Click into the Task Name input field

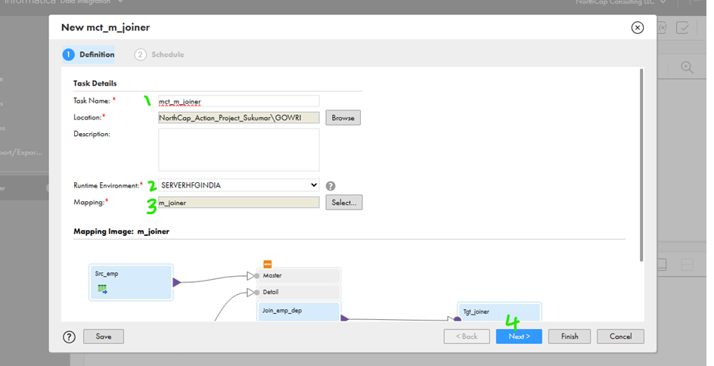(x=238, y=101)
